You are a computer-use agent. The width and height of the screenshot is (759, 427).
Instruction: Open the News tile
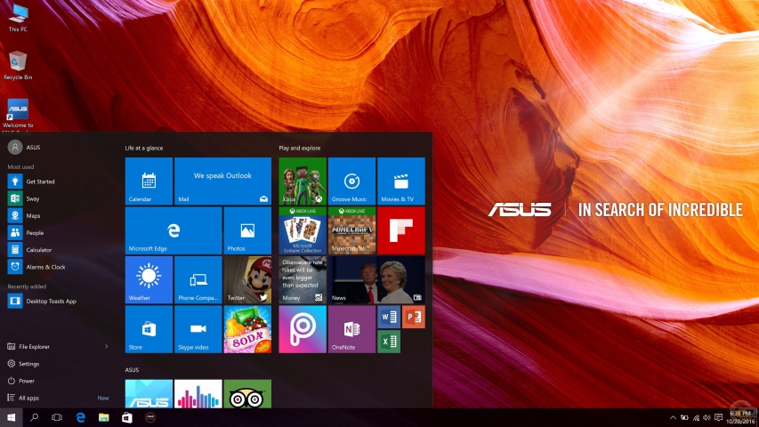tap(376, 280)
